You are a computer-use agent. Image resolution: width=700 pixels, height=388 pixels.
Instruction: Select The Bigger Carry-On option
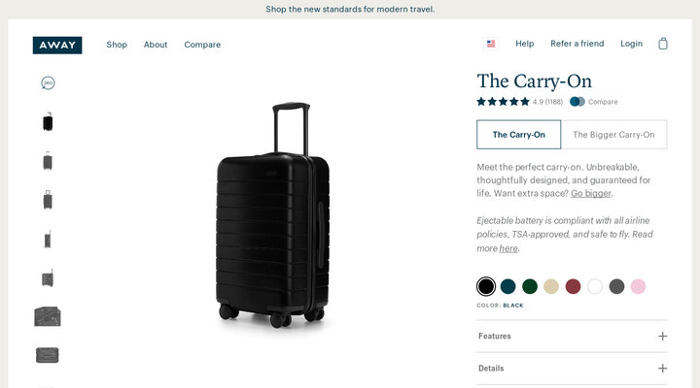pos(613,135)
